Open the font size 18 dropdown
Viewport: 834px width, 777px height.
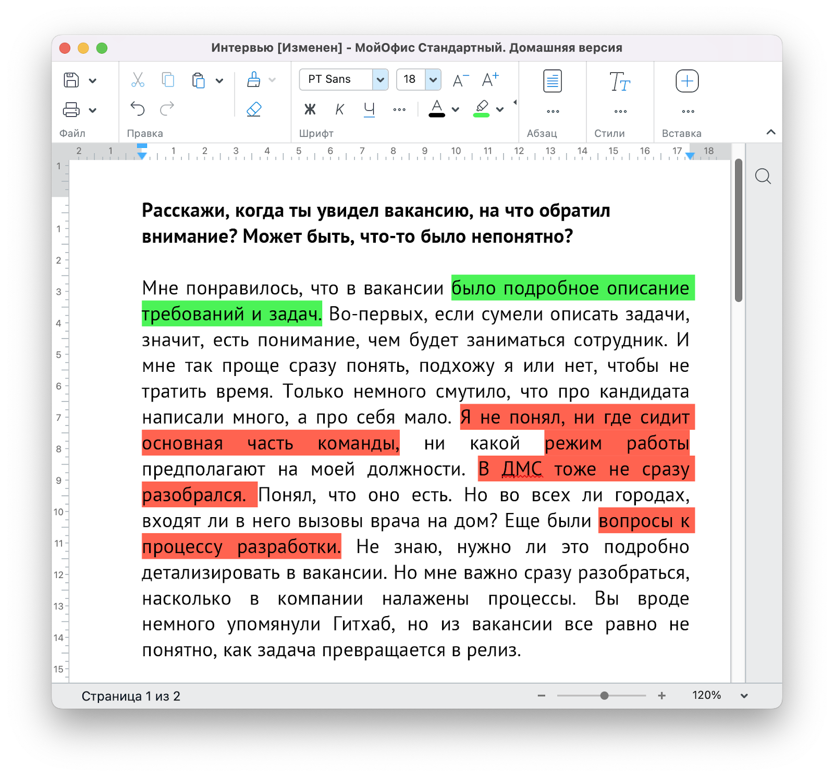point(433,80)
